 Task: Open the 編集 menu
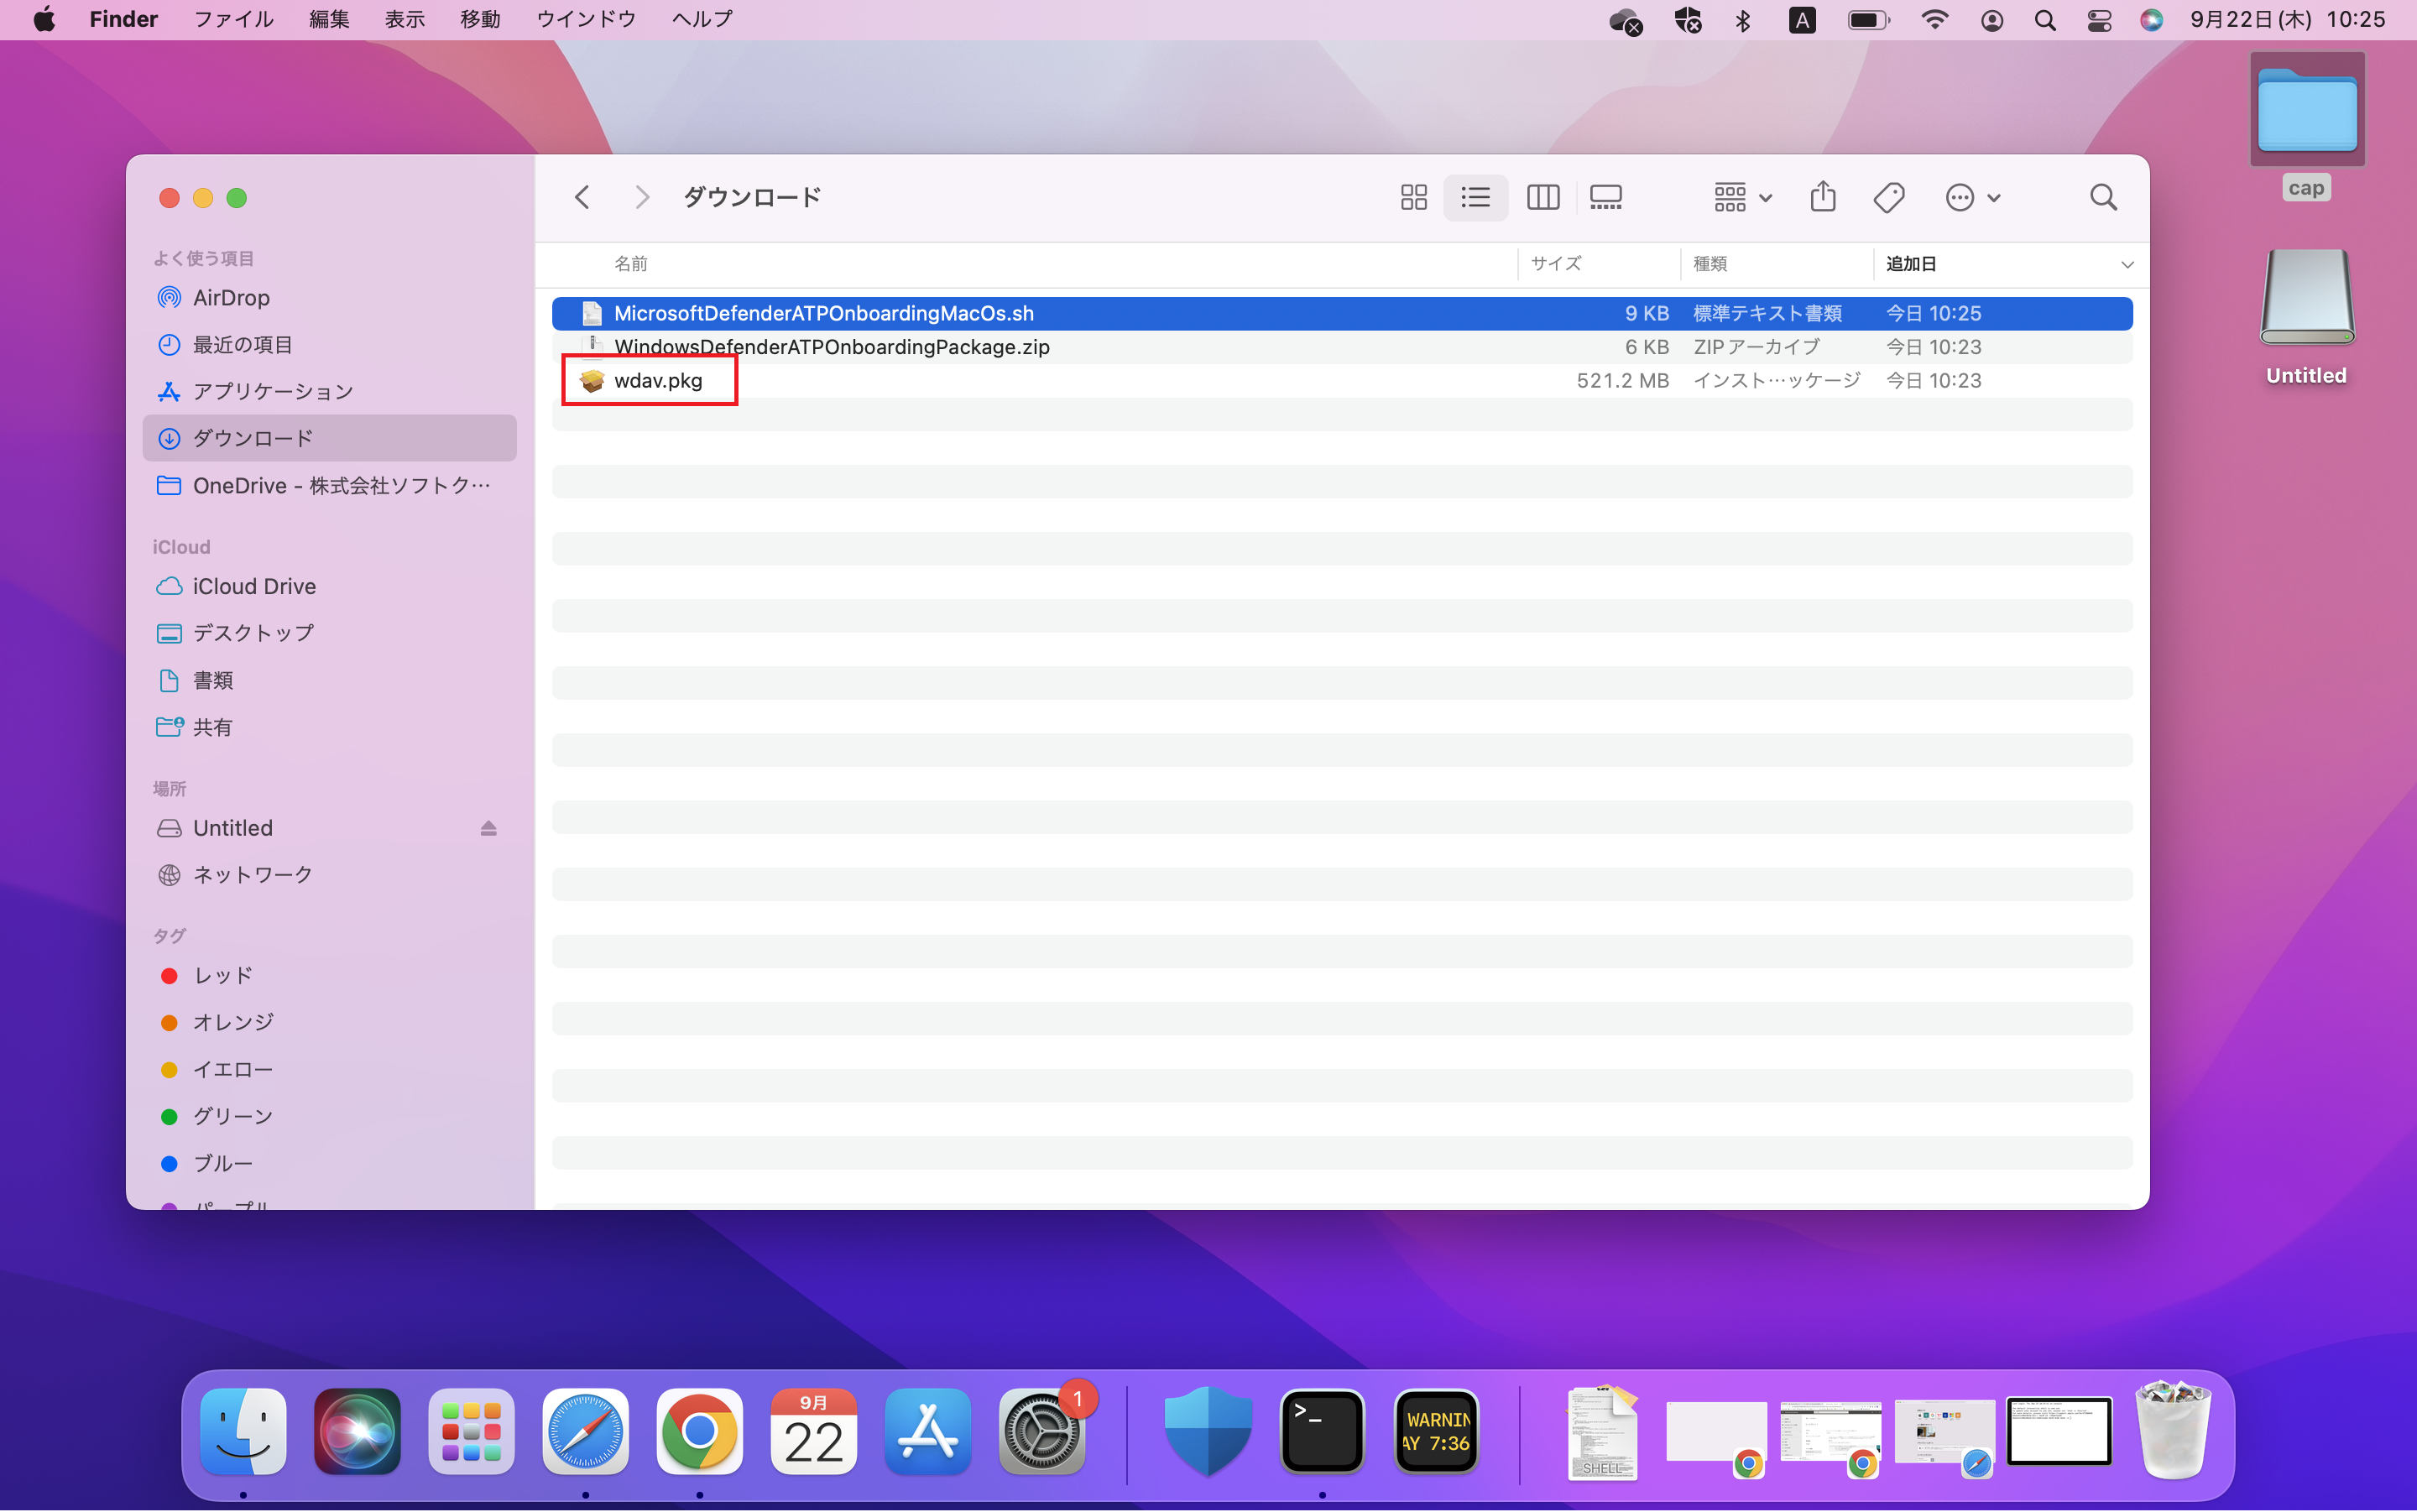point(330,19)
